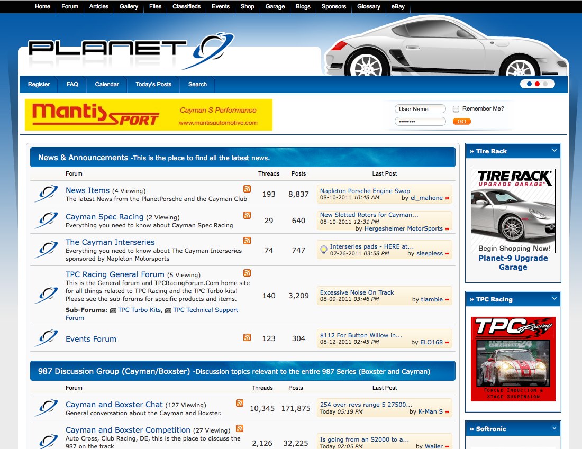Open Napleton Porsche Engine Swap thread

click(x=365, y=191)
